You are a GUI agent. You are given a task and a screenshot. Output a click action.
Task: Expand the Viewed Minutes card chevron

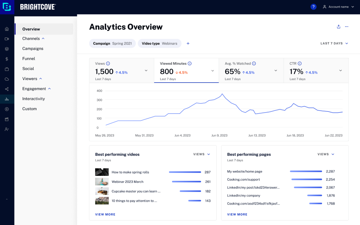(212, 71)
